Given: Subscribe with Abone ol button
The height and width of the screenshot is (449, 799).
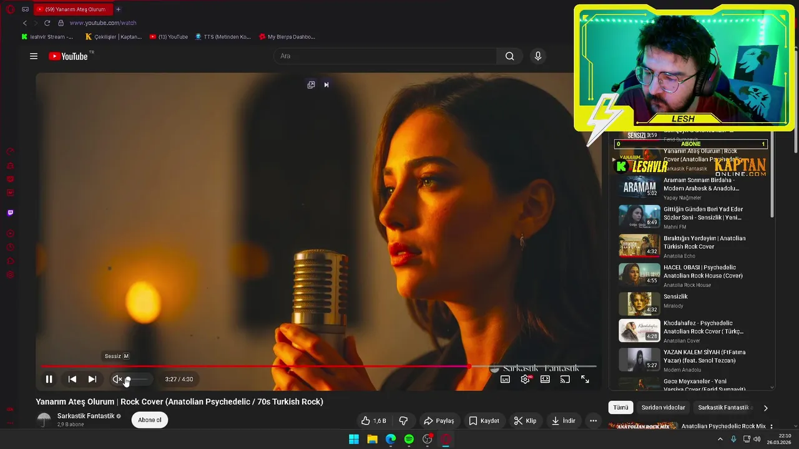Looking at the screenshot, I should (x=150, y=420).
